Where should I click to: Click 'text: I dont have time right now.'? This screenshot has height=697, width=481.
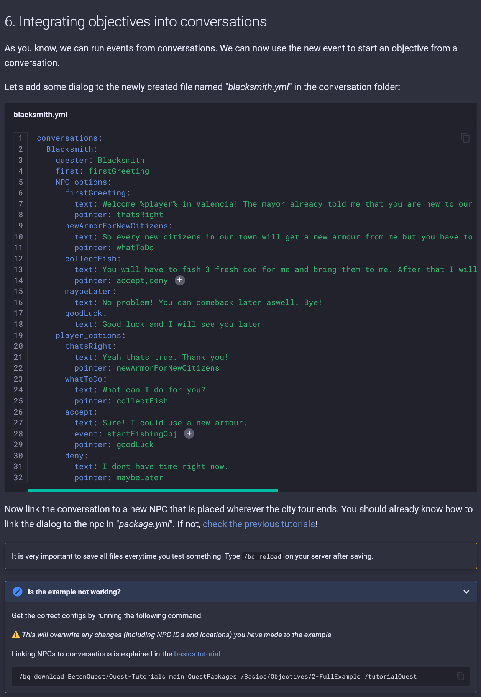[151, 466]
